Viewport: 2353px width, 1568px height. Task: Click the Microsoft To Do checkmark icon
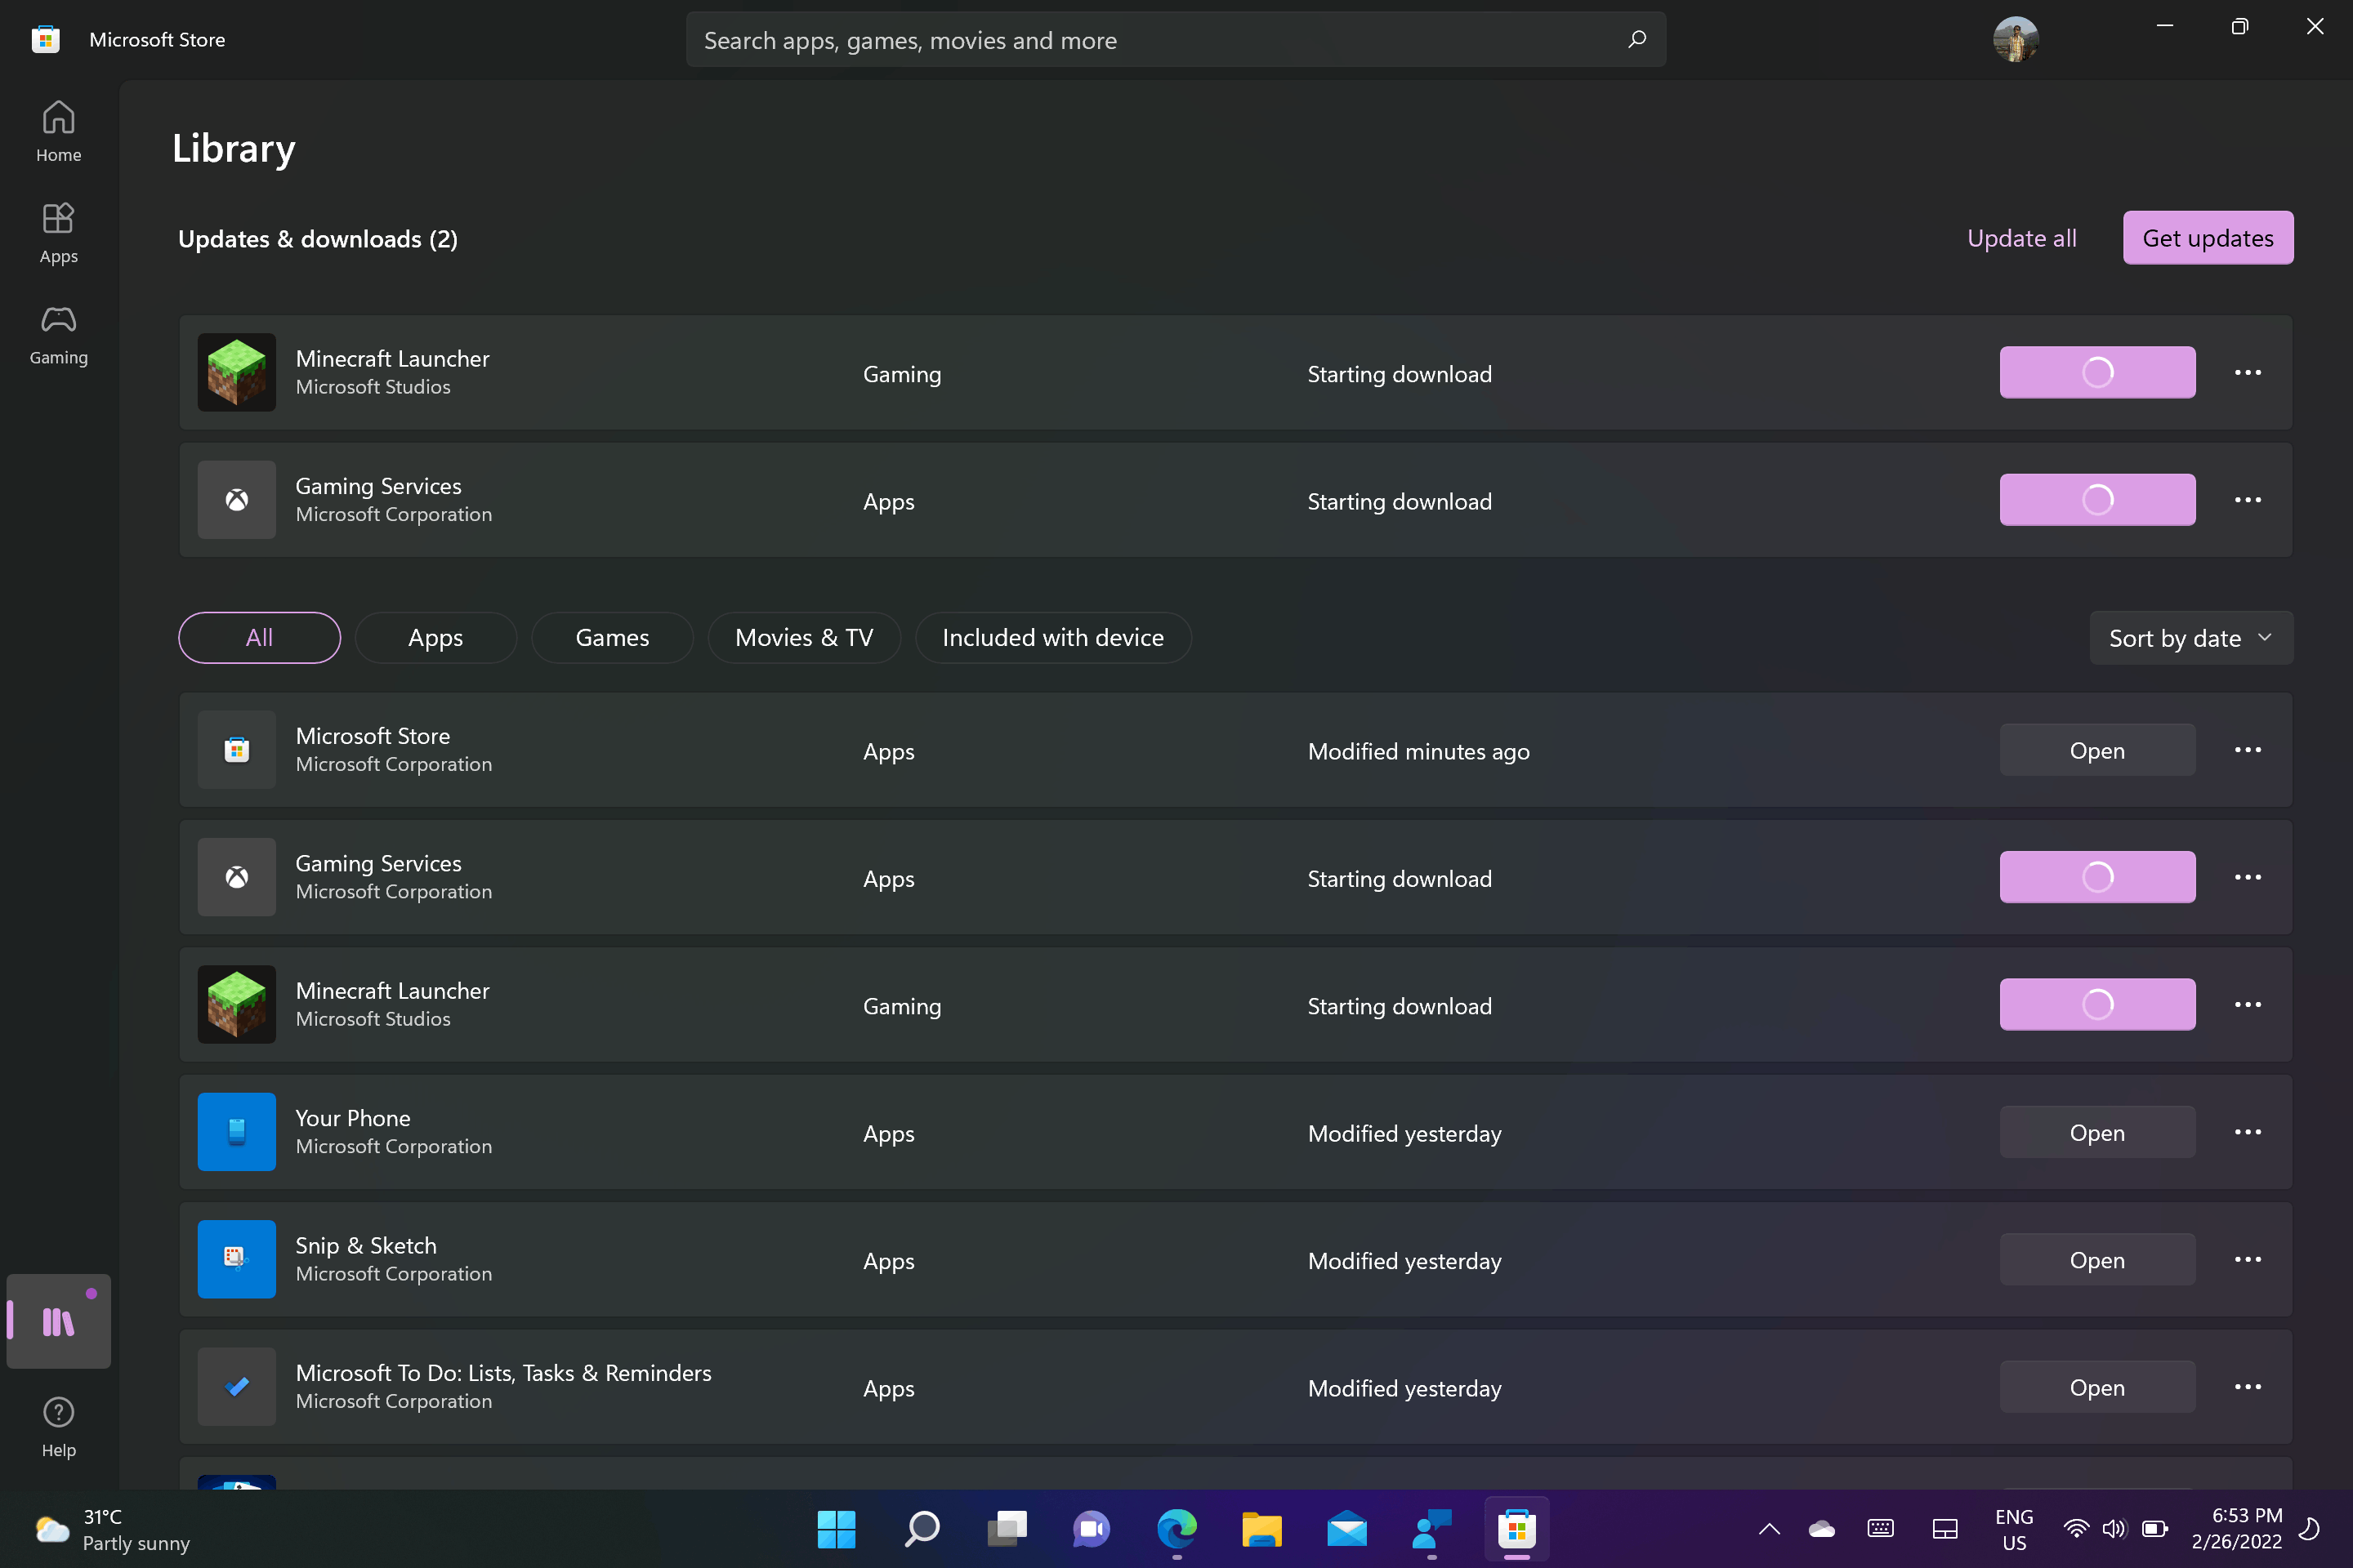(234, 1386)
